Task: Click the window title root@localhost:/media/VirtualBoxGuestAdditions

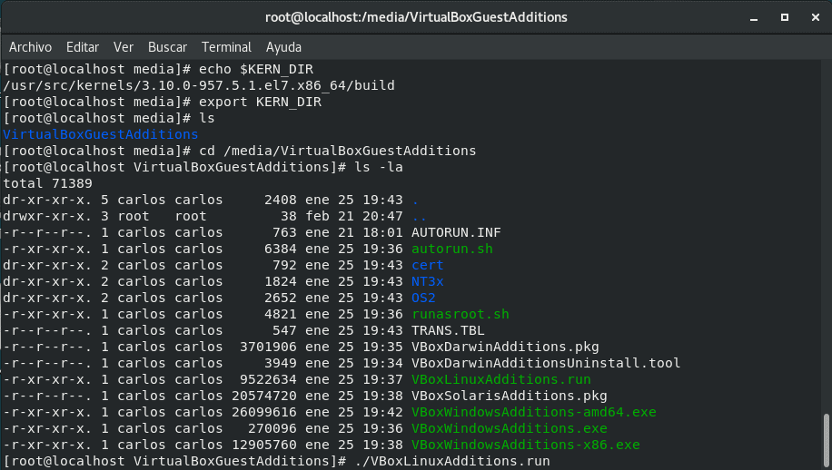Action: coord(416,17)
